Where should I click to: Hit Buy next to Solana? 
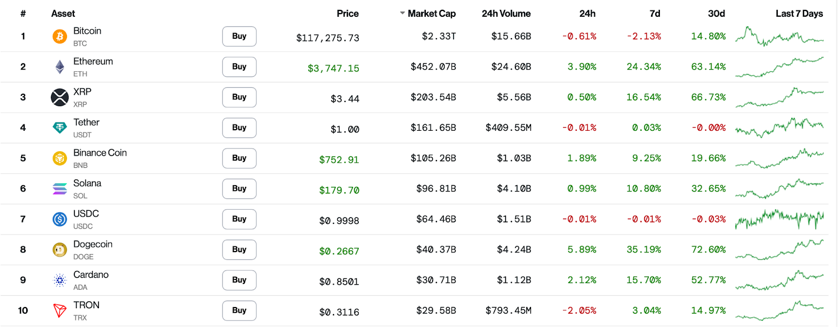pyautogui.click(x=239, y=188)
